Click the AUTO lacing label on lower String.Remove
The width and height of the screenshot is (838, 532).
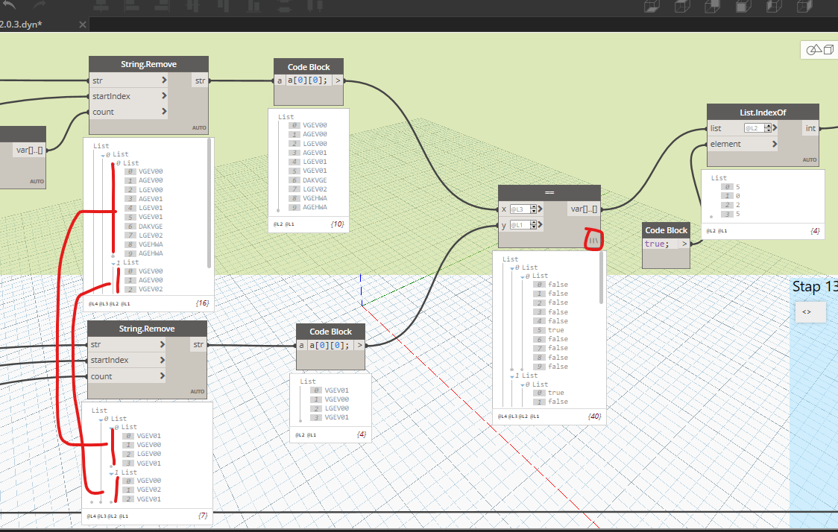[198, 391]
